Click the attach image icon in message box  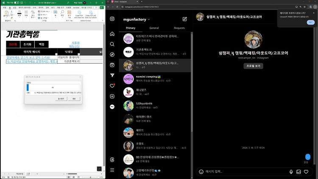(x=298, y=172)
